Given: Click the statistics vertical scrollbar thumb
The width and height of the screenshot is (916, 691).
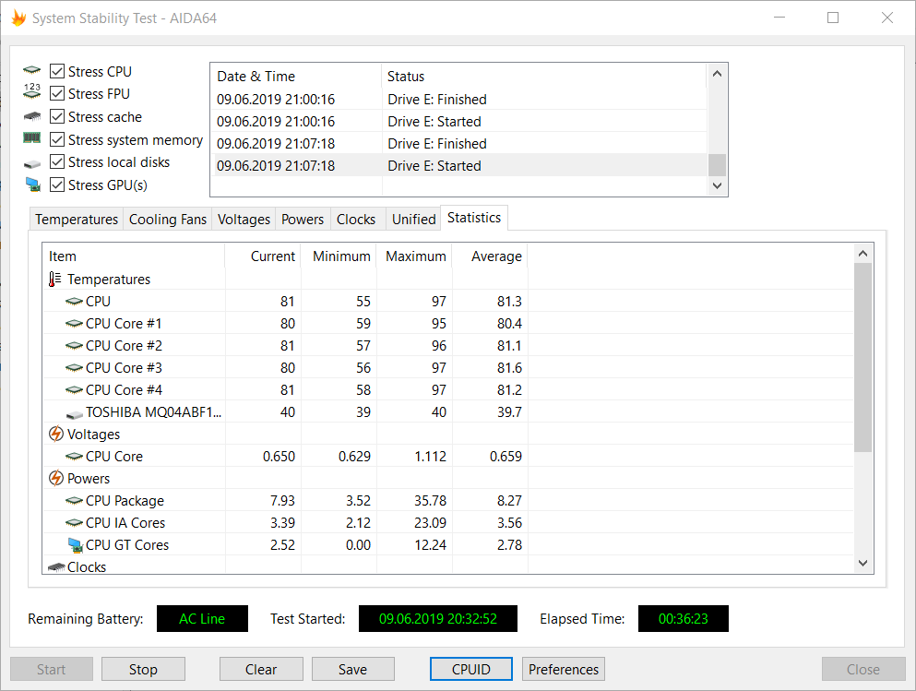Looking at the screenshot, I should (862, 357).
